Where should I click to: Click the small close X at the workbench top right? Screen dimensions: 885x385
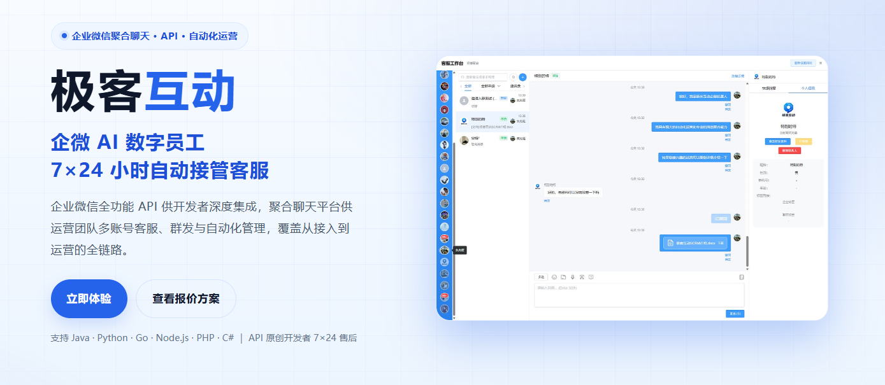pyautogui.click(x=821, y=63)
